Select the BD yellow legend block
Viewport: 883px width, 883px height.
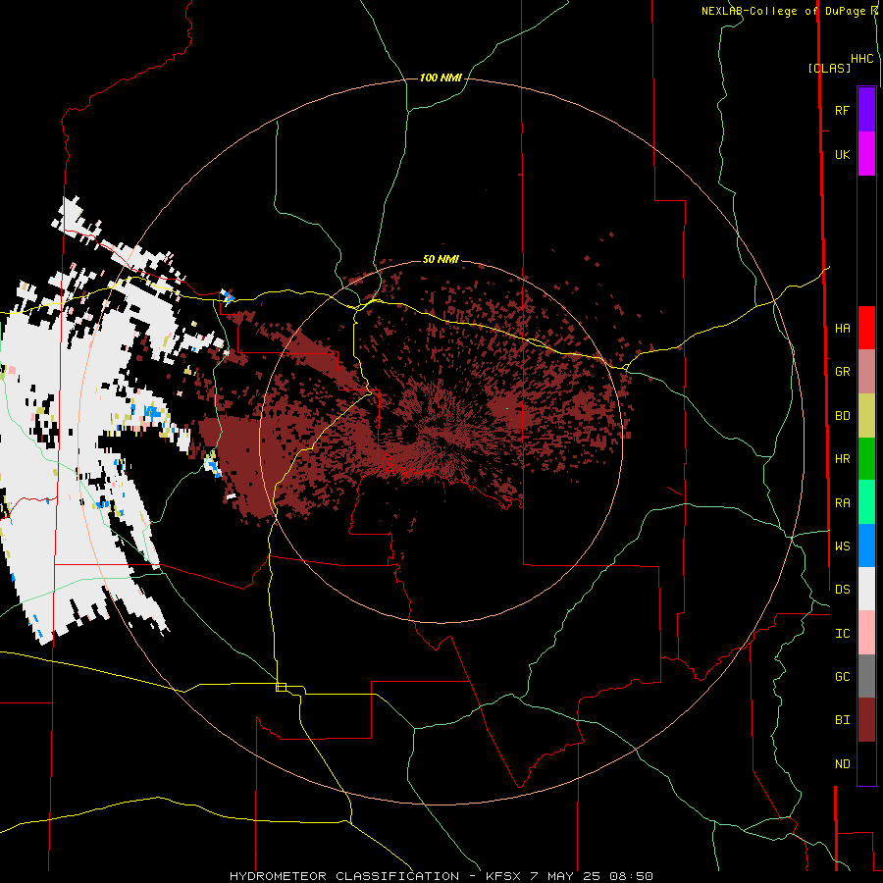(866, 416)
